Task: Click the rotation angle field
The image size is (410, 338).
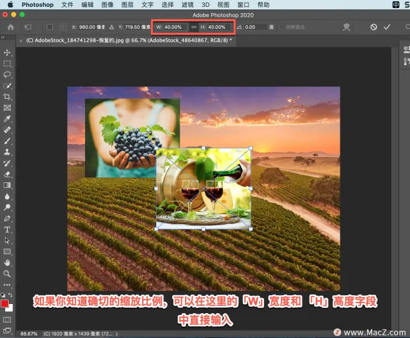Action: click(x=256, y=27)
